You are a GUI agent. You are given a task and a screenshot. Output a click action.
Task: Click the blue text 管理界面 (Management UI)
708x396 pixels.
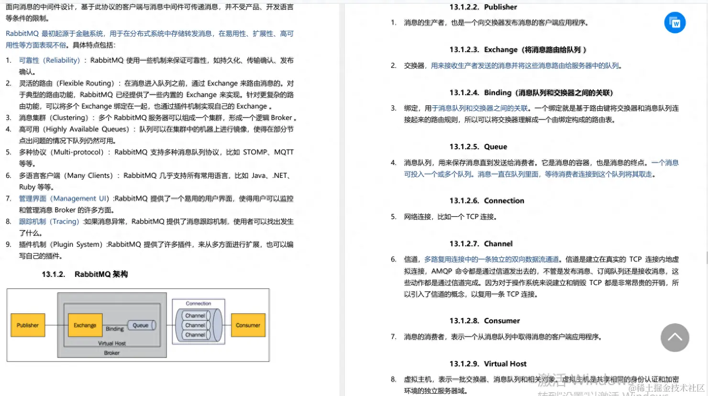tap(64, 198)
